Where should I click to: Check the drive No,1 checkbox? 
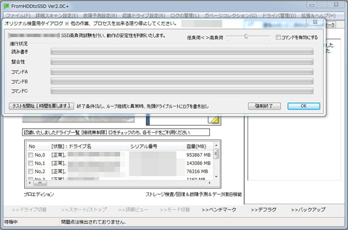coord(31,163)
